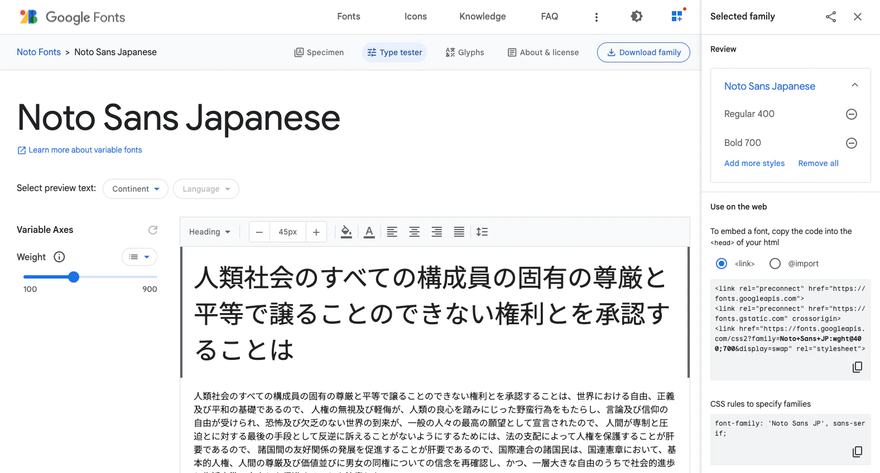Image resolution: width=880 pixels, height=473 pixels.
Task: Click Add more styles link
Action: click(x=754, y=163)
